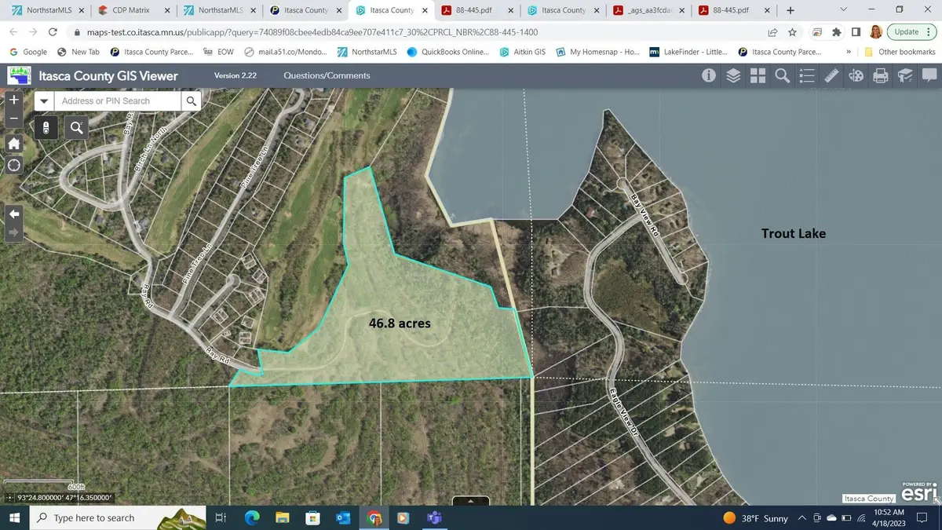Open the first 88-445.pdf browser tab
The width and height of the screenshot is (942, 530).
click(473, 10)
